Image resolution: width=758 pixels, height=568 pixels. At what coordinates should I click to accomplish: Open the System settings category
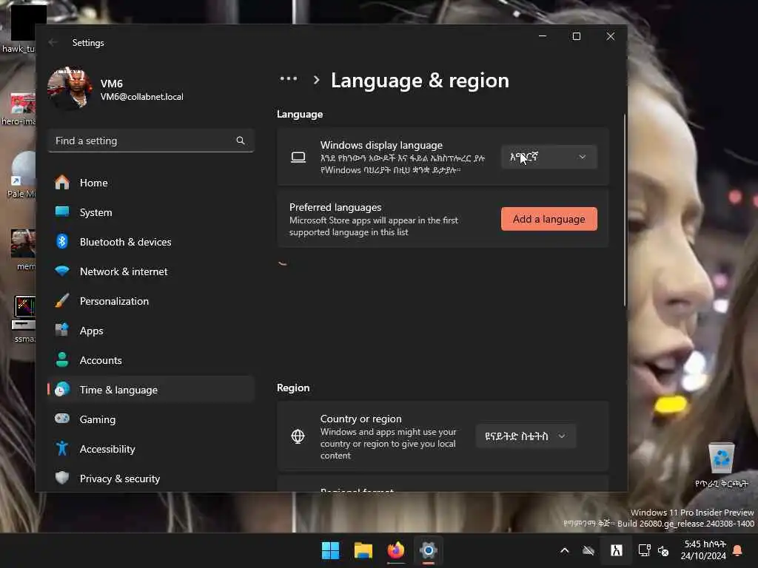151,212
